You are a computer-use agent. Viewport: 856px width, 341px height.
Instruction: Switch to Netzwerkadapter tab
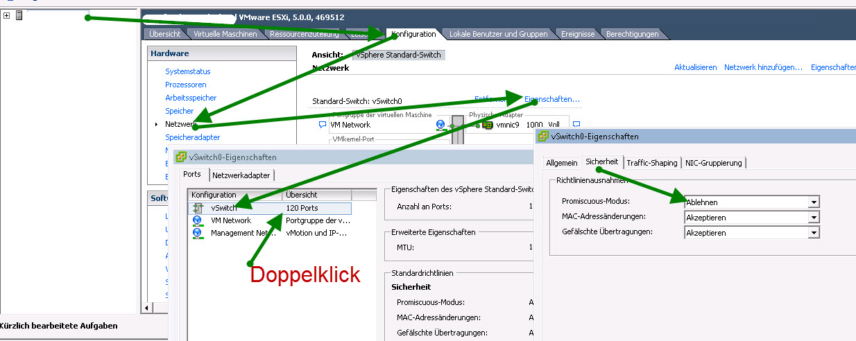[x=241, y=175]
